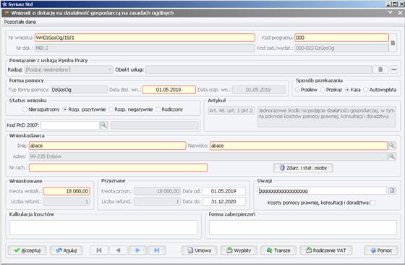Screen dimensions: 405x265
Task: Search PKD code with magnifier icon
Action: pyautogui.click(x=104, y=125)
